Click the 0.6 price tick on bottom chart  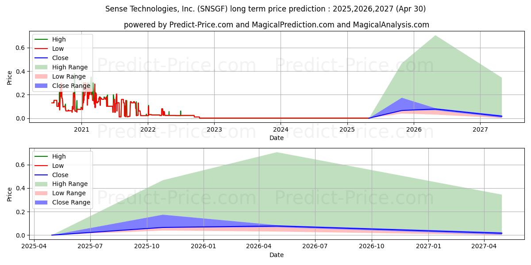click(21, 165)
